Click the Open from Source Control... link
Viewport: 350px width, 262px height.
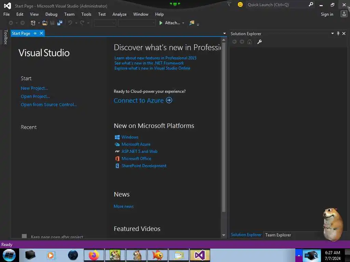coord(49,104)
